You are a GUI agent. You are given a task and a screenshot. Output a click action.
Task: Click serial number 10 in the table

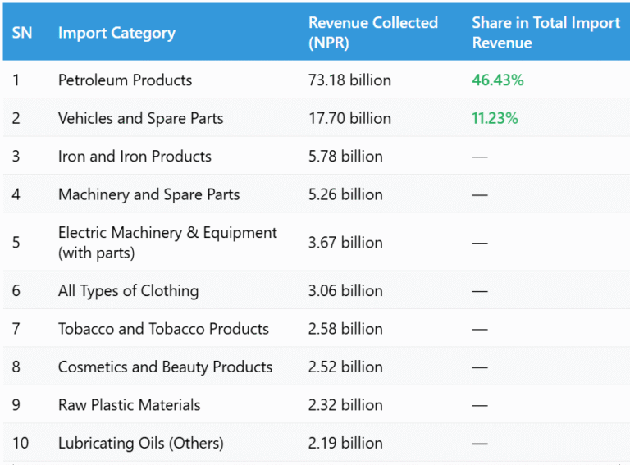click(21, 443)
